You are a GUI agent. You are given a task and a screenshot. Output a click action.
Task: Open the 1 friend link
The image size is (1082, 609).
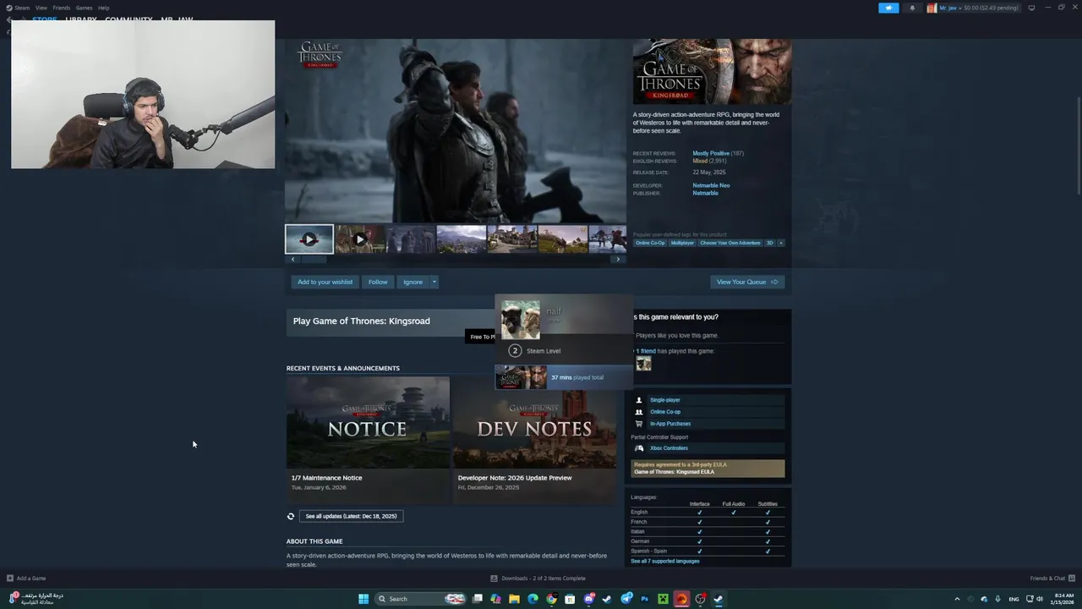(646, 350)
